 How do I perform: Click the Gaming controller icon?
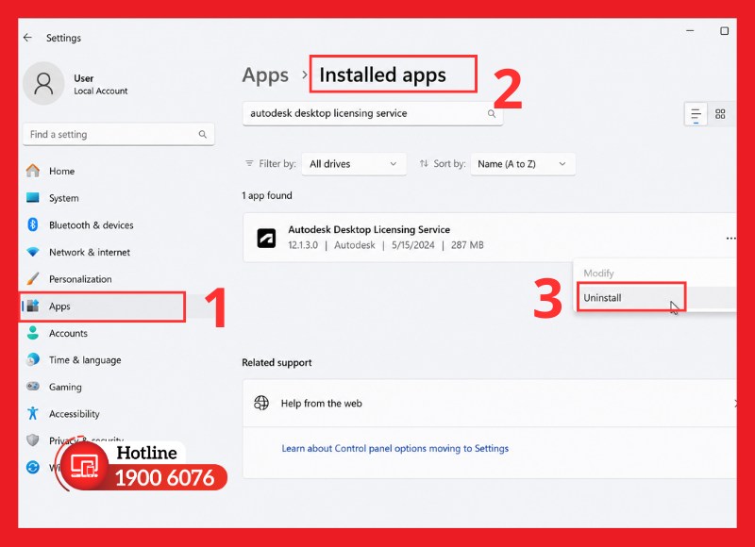click(x=33, y=387)
